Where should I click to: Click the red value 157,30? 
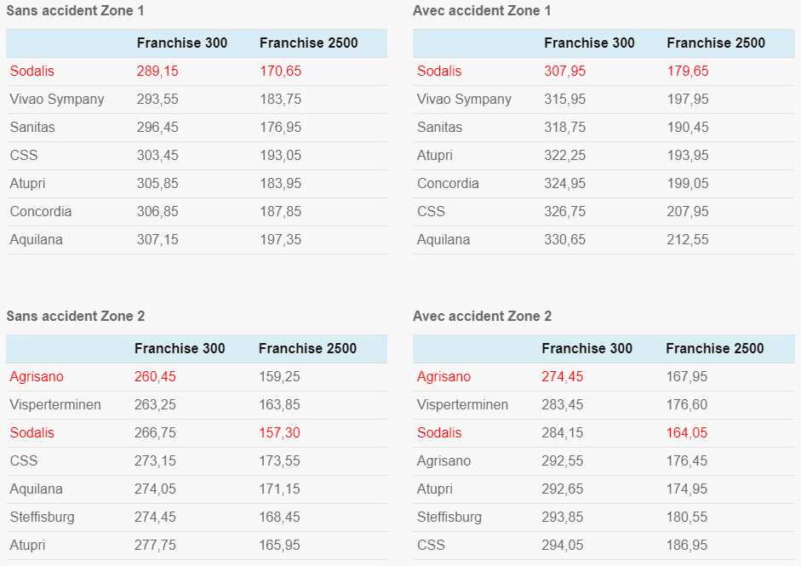click(x=279, y=432)
